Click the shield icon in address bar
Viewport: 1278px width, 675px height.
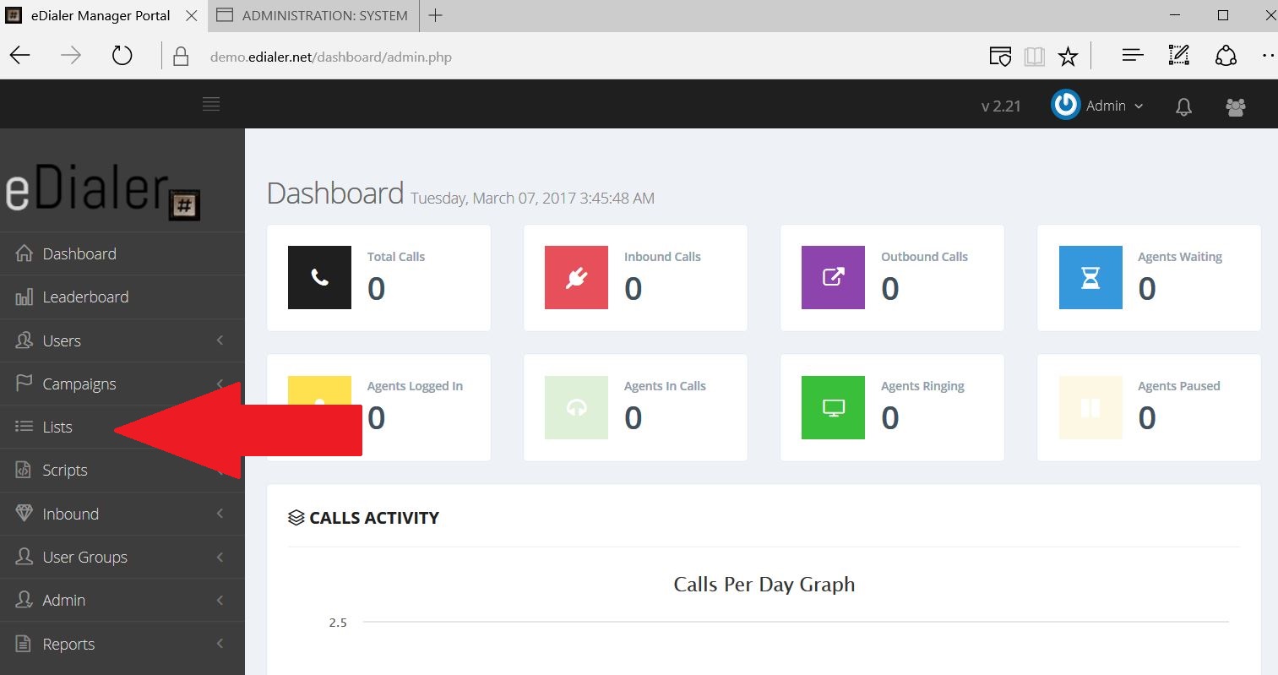[1000, 57]
